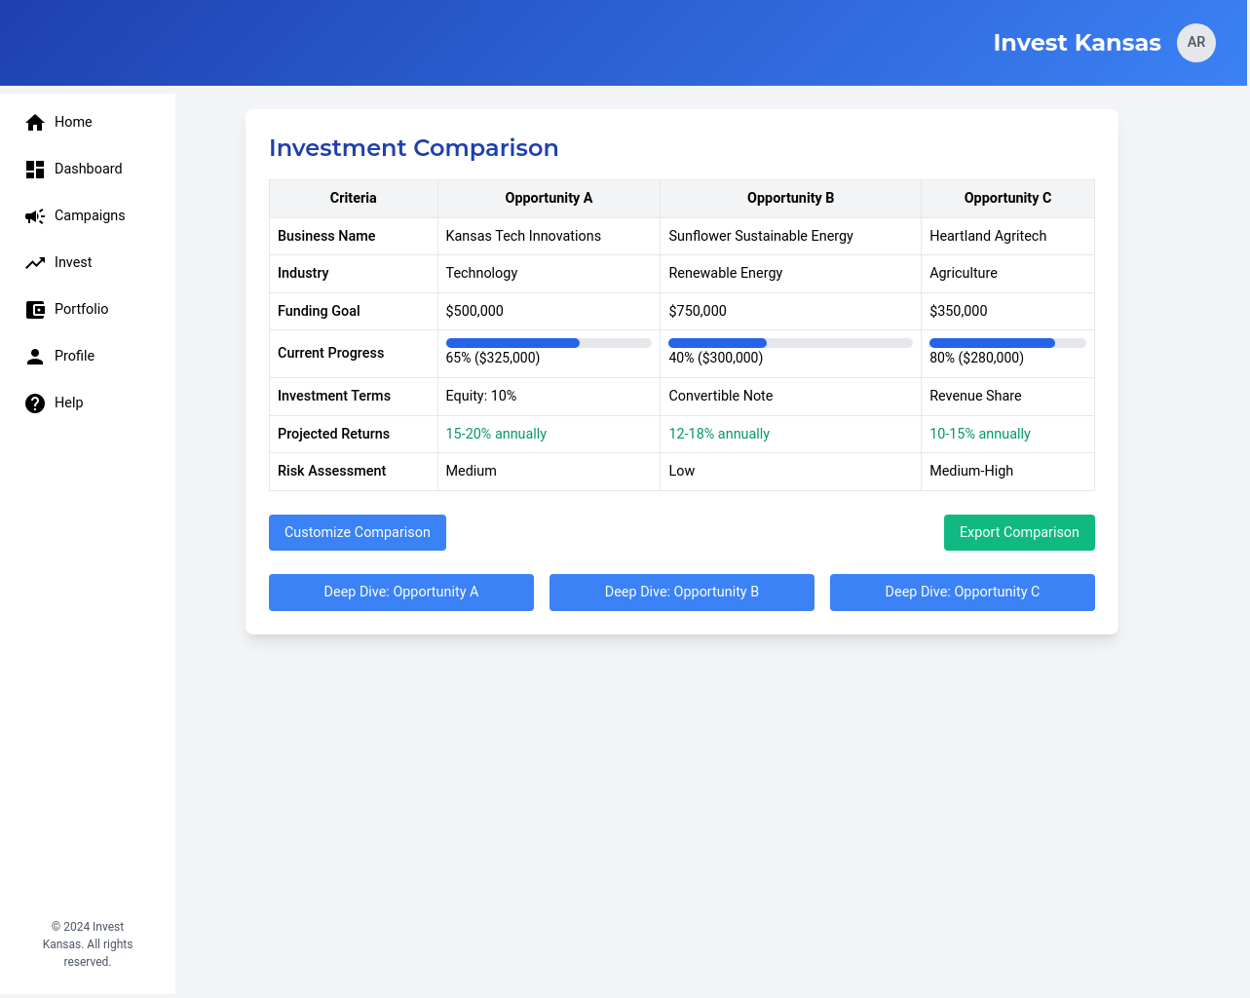Click the Campaigns megaphone icon
The height and width of the screenshot is (998, 1250).
(x=35, y=215)
